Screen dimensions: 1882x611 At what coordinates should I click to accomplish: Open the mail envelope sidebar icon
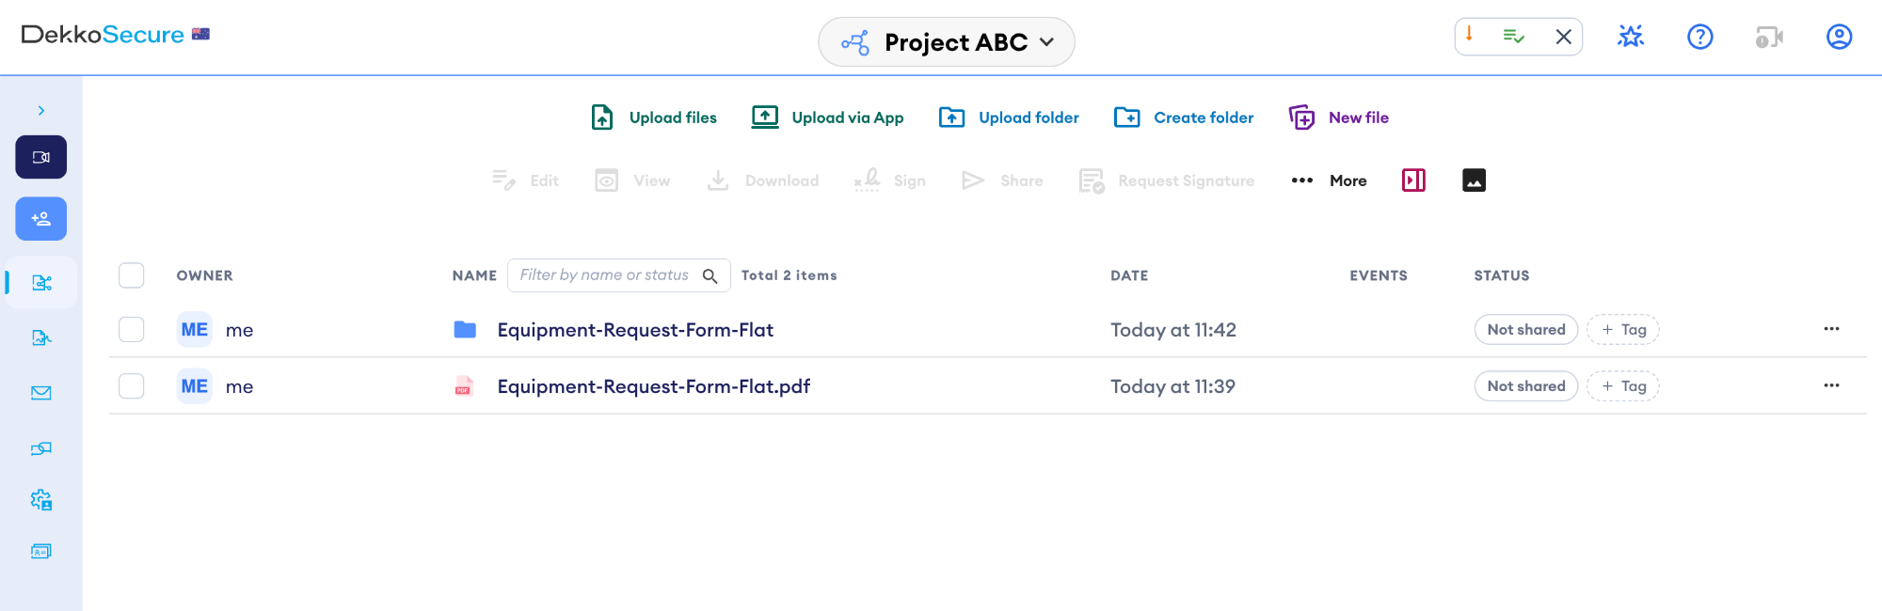pos(41,393)
